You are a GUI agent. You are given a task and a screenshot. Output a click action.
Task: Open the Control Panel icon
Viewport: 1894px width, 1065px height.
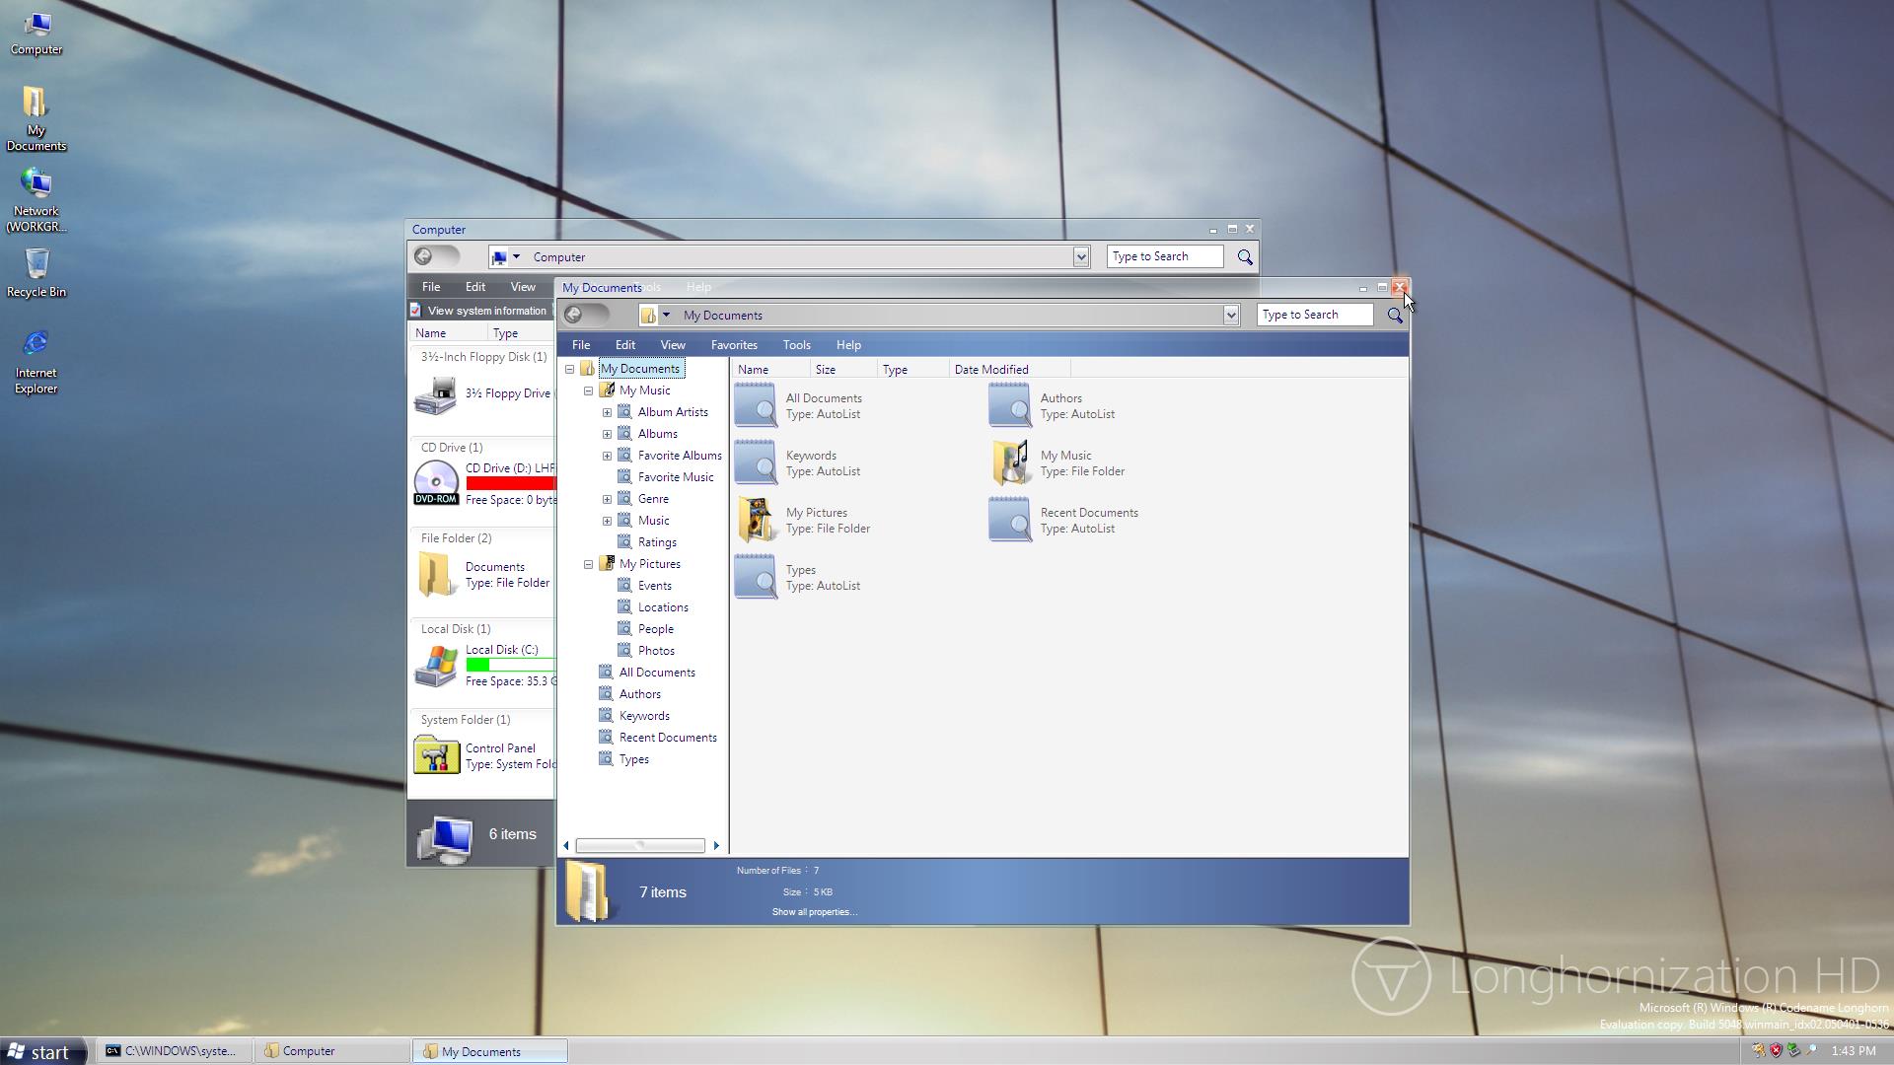(x=436, y=755)
